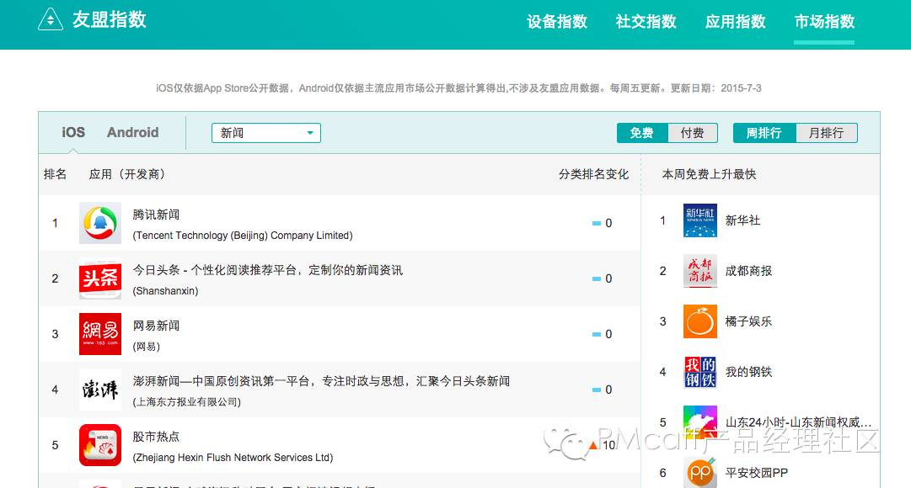Viewport: 911px width, 488px height.
Task: Go to 社交指数 navigation tab
Action: pos(646,22)
